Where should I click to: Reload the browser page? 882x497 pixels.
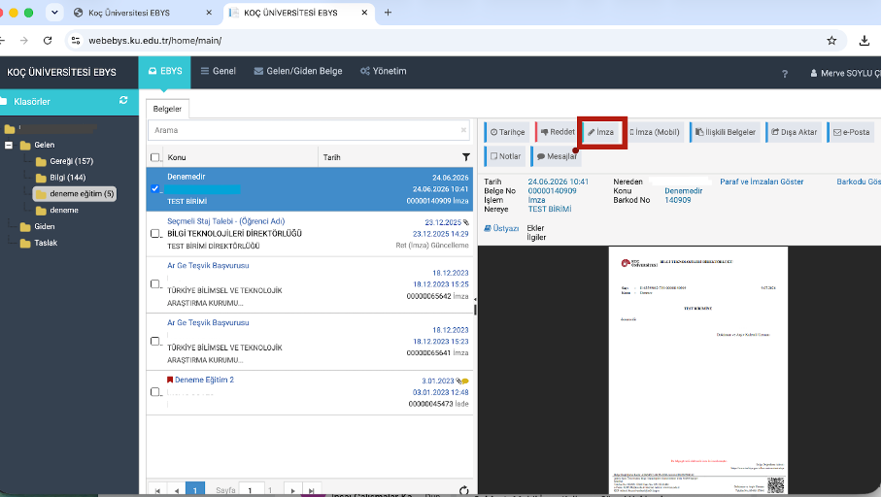(x=48, y=41)
